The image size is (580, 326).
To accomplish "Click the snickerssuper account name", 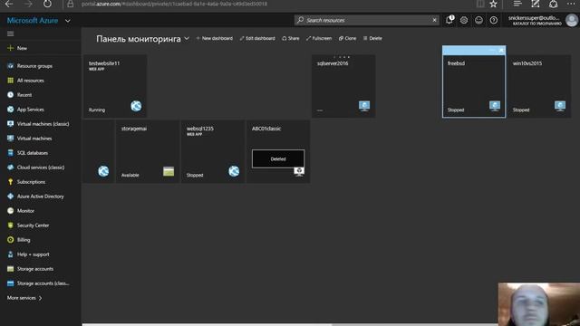I will [534, 18].
